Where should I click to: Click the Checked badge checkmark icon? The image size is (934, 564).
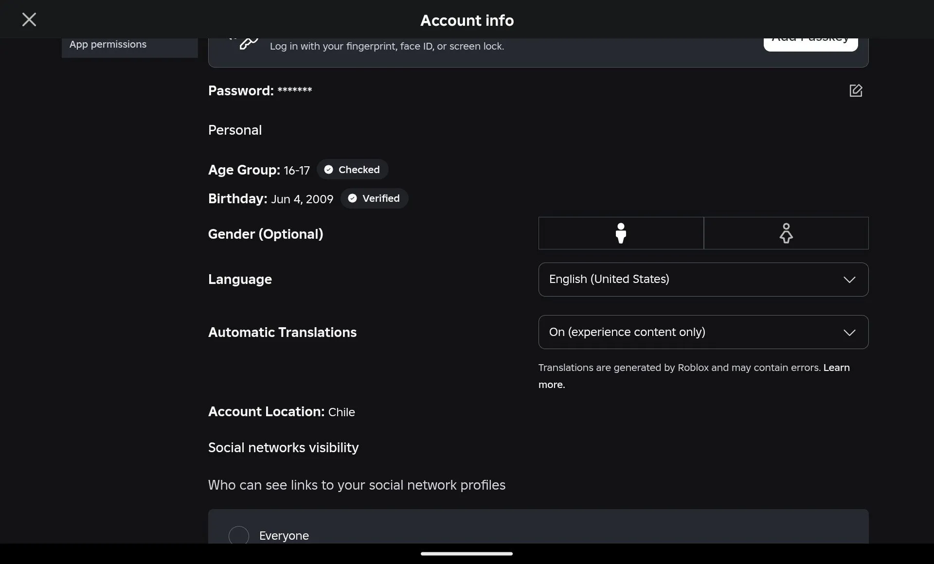click(329, 169)
